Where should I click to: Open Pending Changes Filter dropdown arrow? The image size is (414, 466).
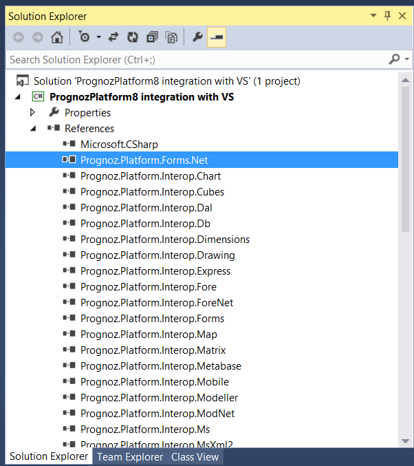pyautogui.click(x=98, y=37)
